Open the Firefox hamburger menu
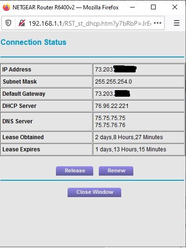The height and width of the screenshot is (248, 186). (x=177, y=23)
